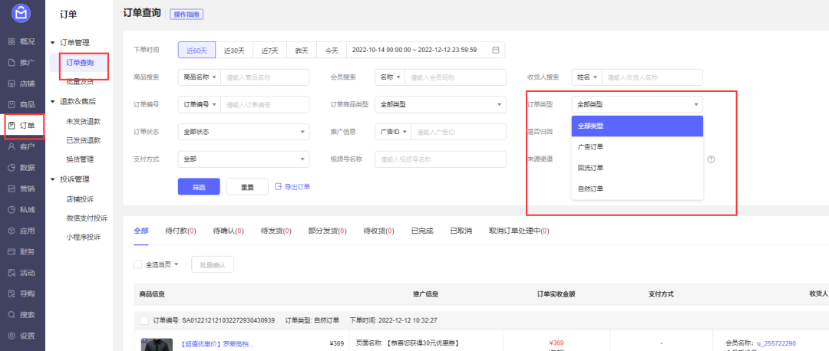Open 支付方式 全部 dropdown
The image size is (829, 351).
(x=244, y=159)
